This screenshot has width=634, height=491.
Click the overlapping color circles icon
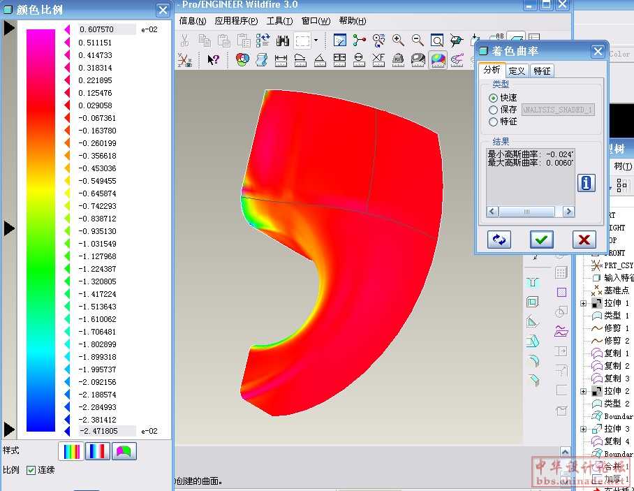(x=242, y=60)
